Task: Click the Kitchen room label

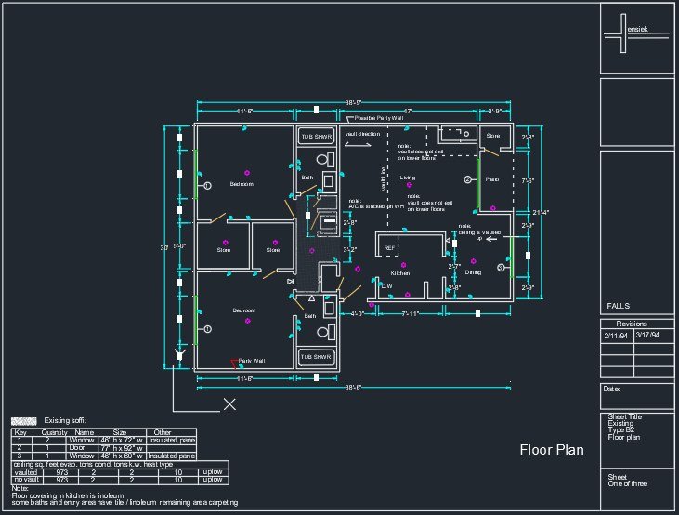Action: pos(399,274)
